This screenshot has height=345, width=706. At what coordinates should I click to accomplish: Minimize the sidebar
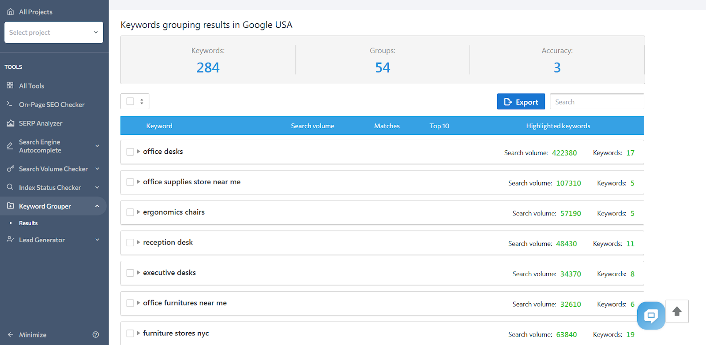[x=32, y=335]
